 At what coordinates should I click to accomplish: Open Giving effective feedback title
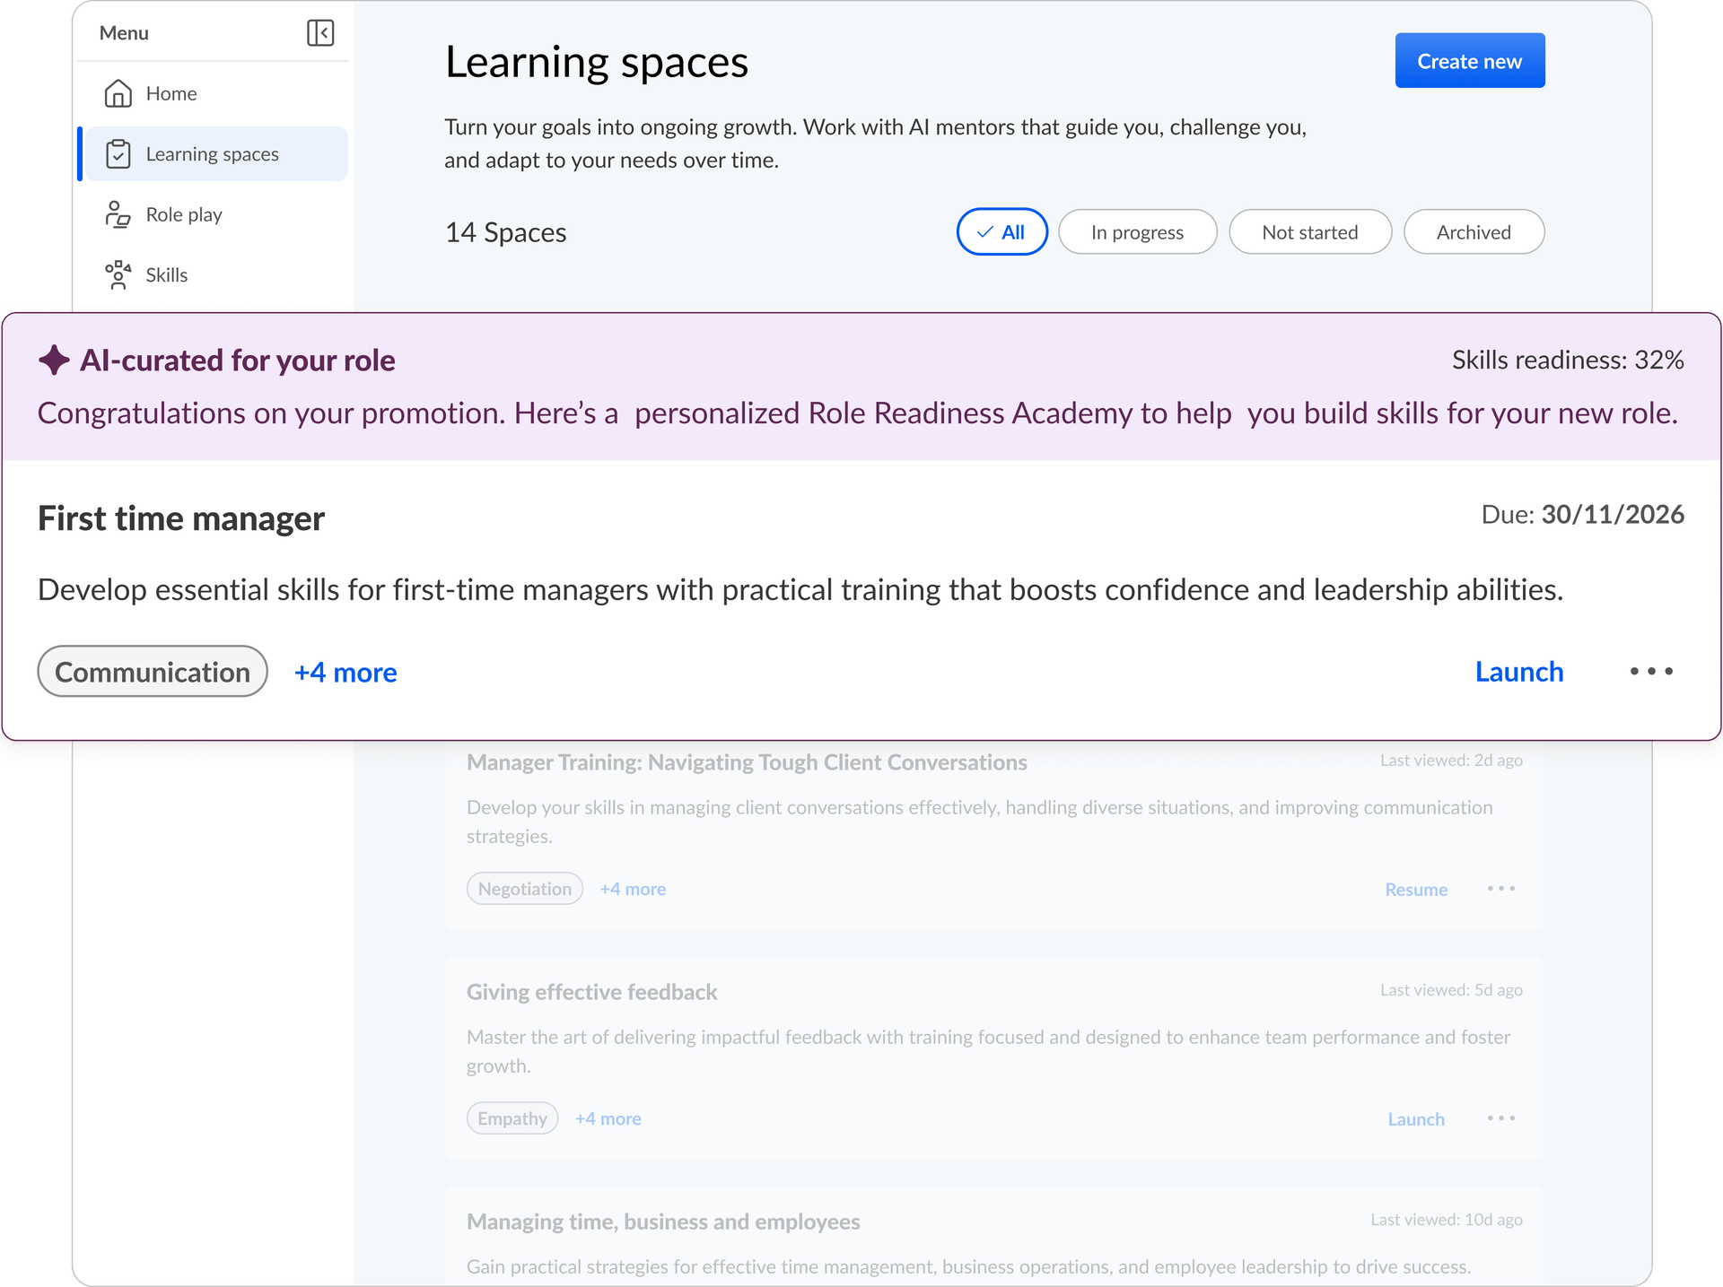click(x=591, y=992)
